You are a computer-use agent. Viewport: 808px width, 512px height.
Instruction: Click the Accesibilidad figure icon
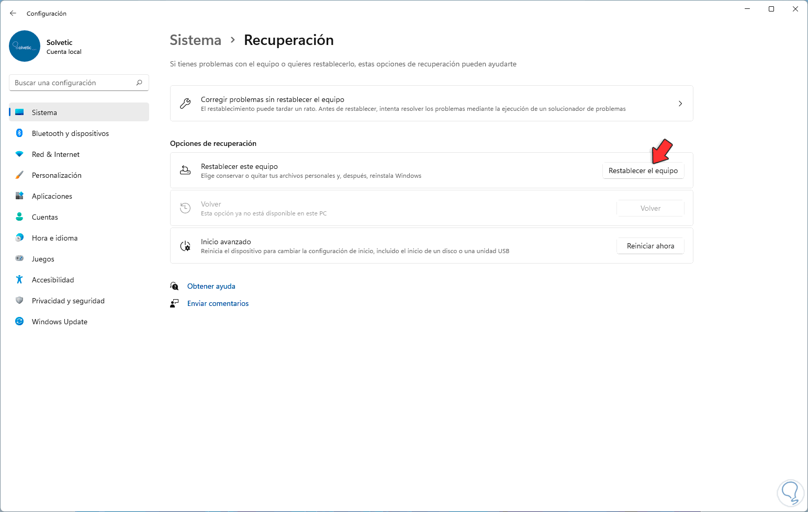point(19,280)
